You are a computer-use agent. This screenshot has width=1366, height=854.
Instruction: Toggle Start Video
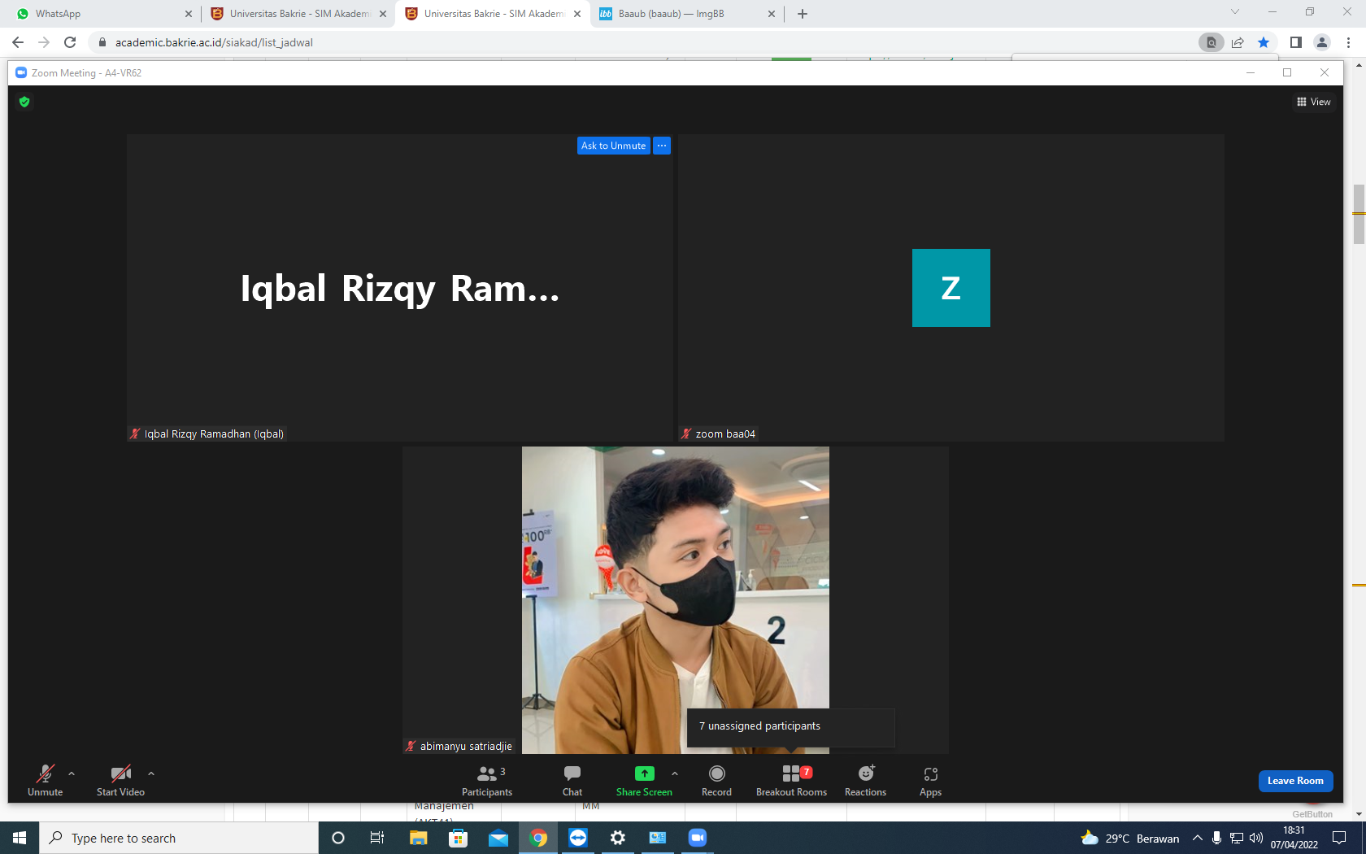coord(120,781)
